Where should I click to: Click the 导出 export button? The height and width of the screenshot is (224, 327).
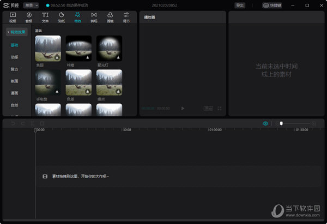pos(240,5)
